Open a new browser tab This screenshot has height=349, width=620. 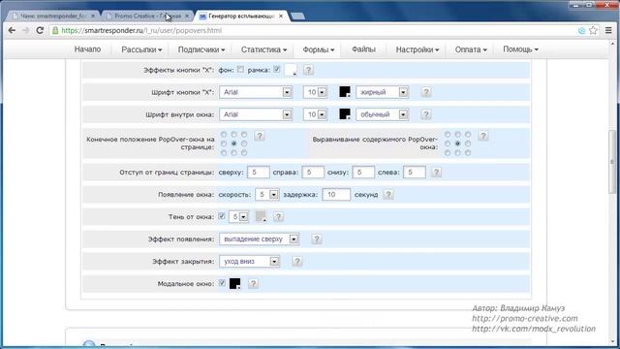pos(297,16)
